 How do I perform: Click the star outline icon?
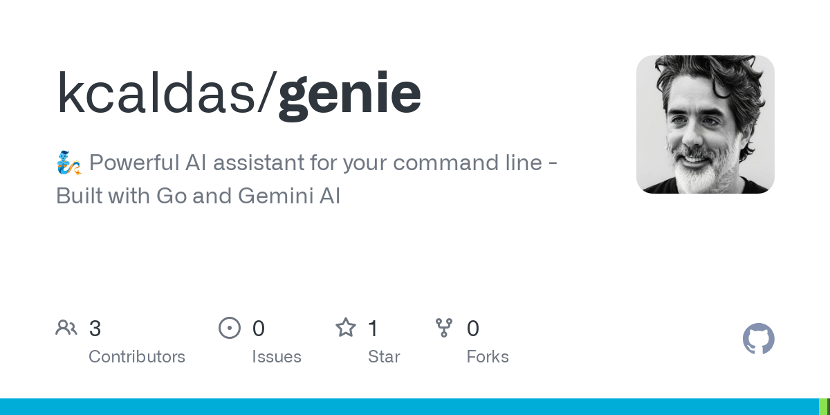346,327
